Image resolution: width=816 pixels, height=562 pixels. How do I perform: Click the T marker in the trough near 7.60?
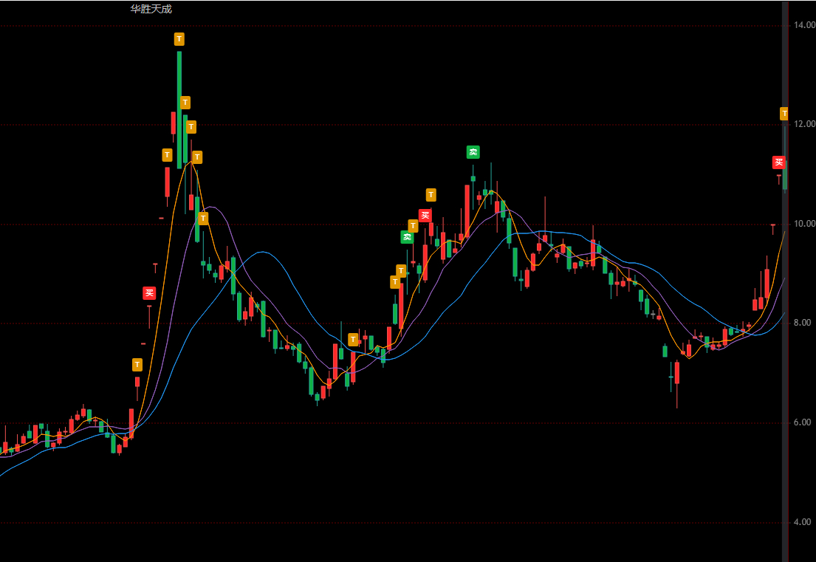pos(354,340)
